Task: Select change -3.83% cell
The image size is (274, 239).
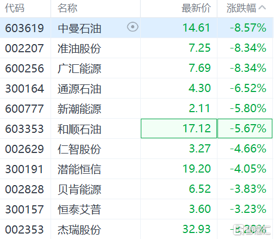Action: pyautogui.click(x=248, y=189)
